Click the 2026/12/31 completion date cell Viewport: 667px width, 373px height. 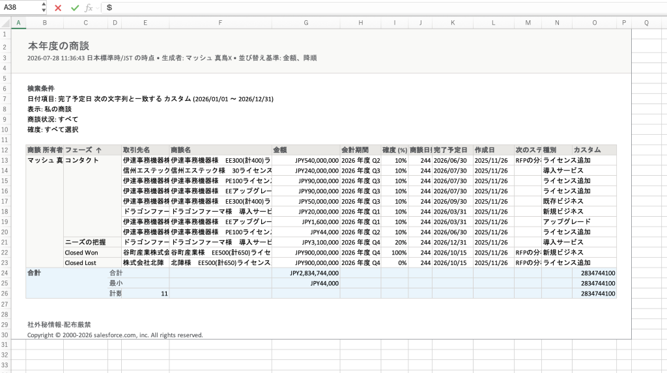(x=453, y=242)
